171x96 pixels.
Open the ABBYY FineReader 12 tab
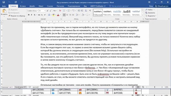click(x=98, y=6)
